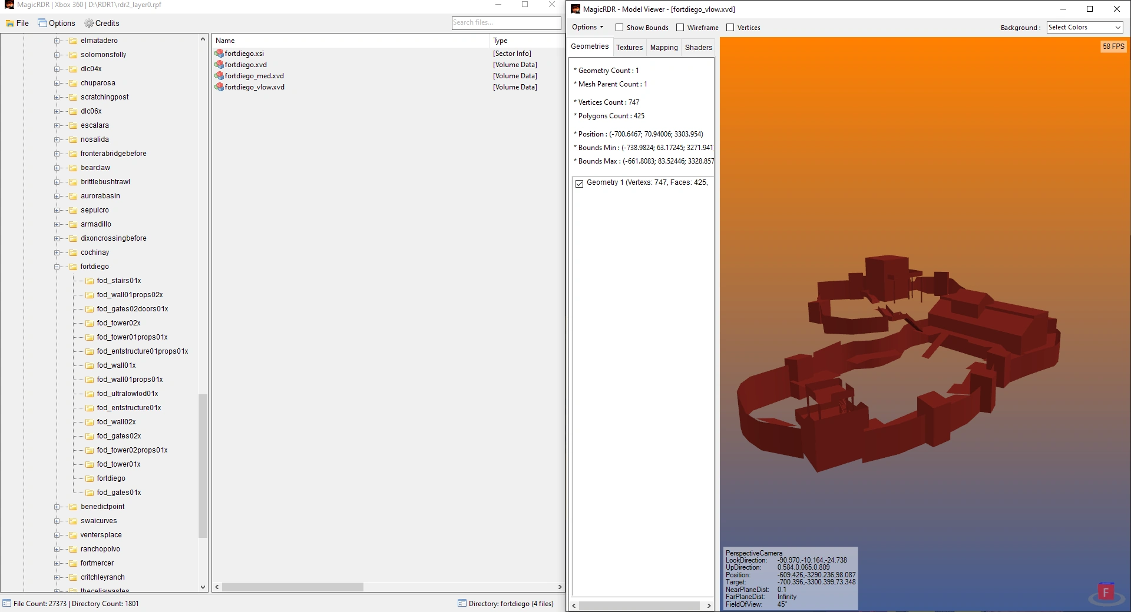1131x612 pixels.
Task: Click the fod_wall01x folder icon
Action: 90,365
